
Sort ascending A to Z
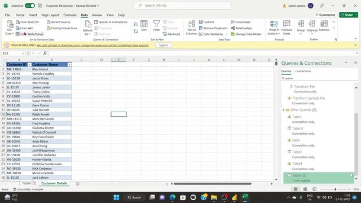click(136, 24)
